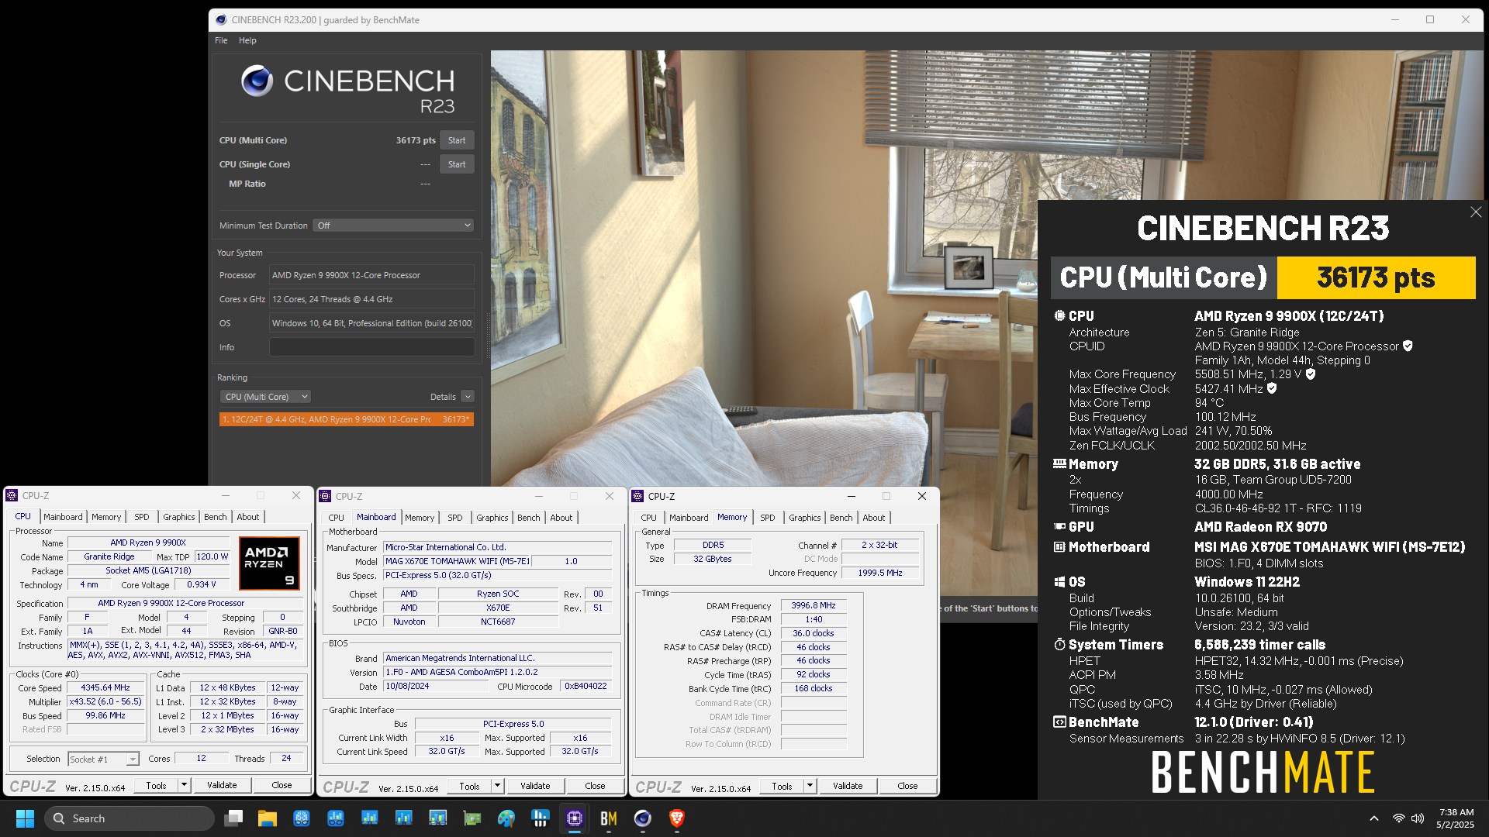Click the Motherboard icon in the BenchMate panel

click(1059, 547)
